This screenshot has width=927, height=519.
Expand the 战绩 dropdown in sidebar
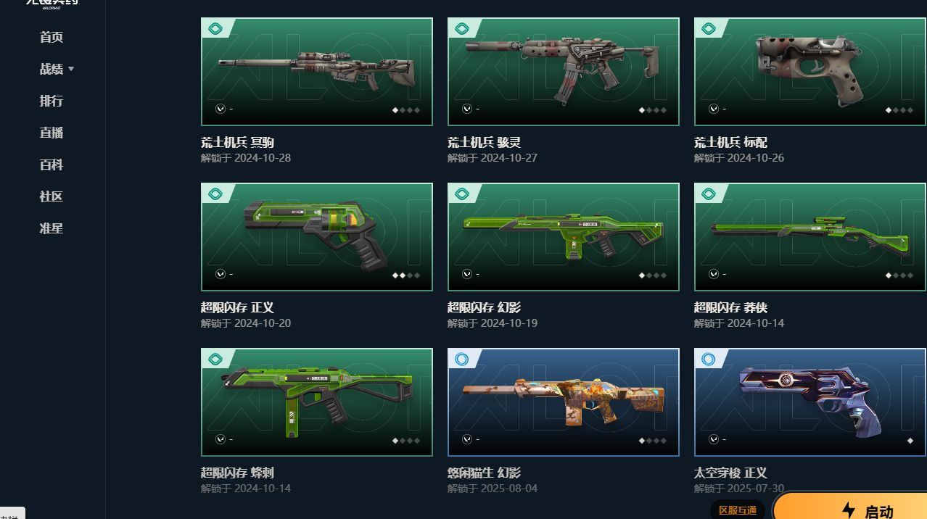click(57, 69)
